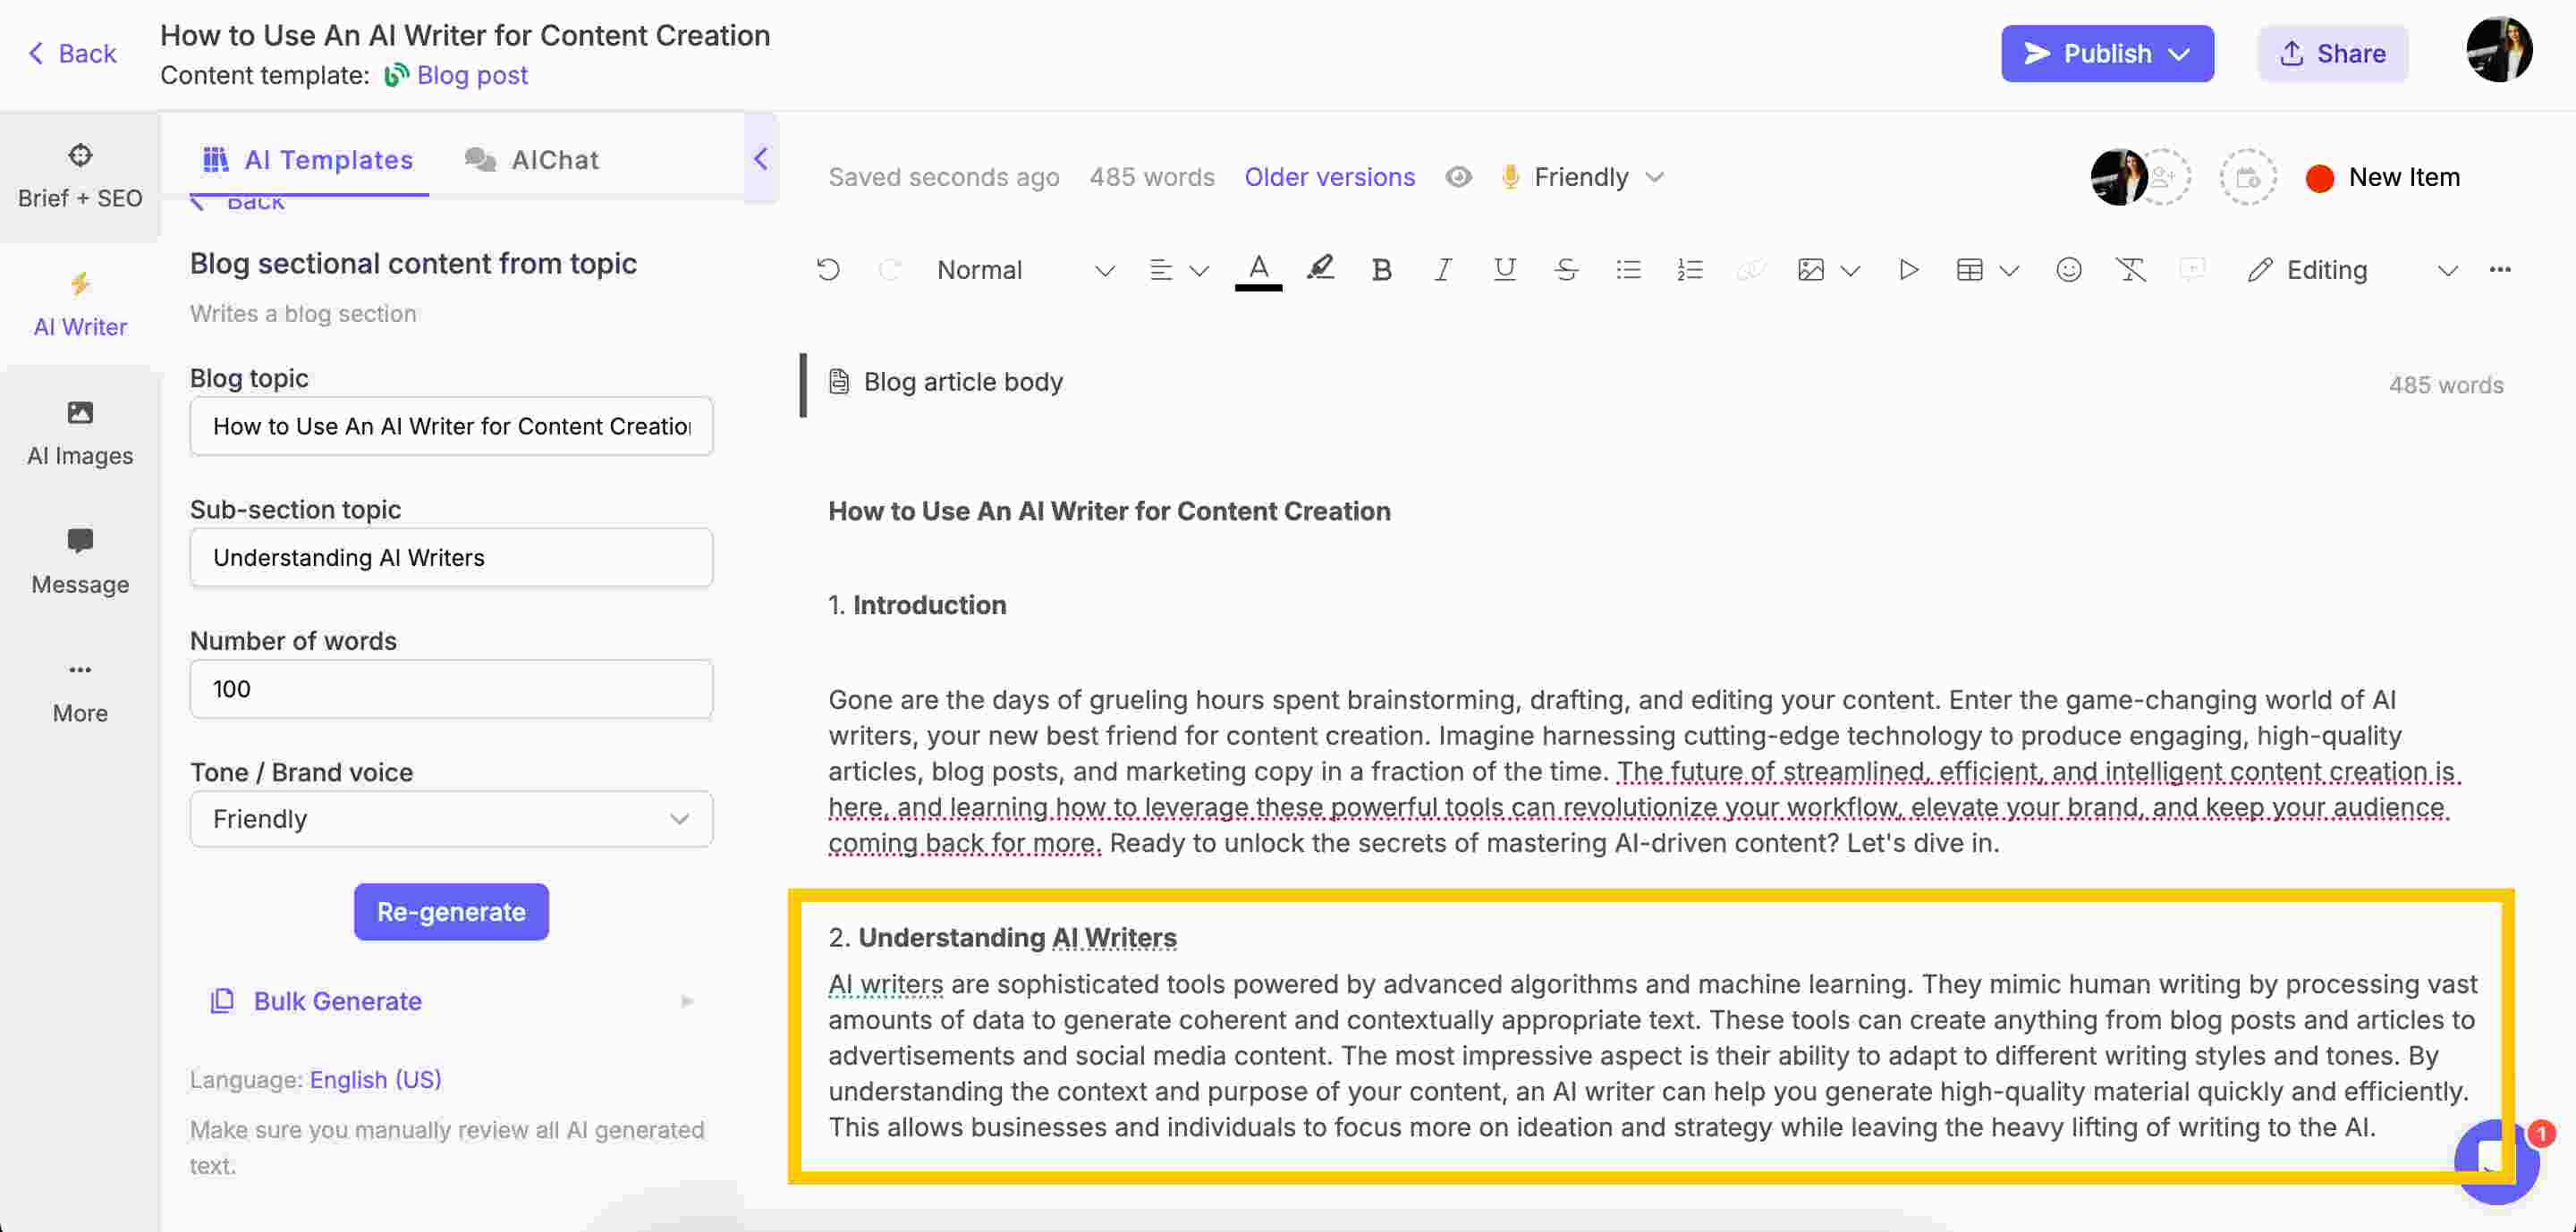
Task: Click the insert table icon
Action: (1969, 270)
